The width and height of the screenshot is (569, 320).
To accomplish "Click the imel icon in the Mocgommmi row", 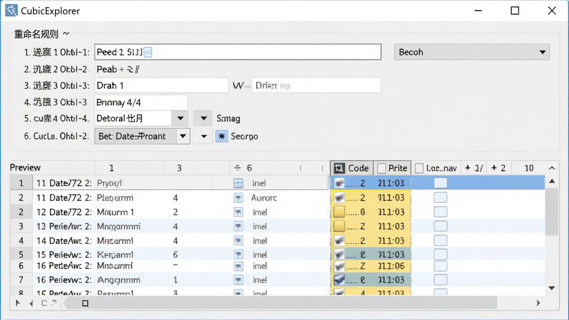I will pos(238,227).
